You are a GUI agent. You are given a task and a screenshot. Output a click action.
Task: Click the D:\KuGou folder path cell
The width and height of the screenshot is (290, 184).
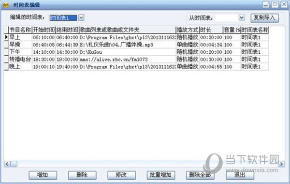[x=128, y=52]
